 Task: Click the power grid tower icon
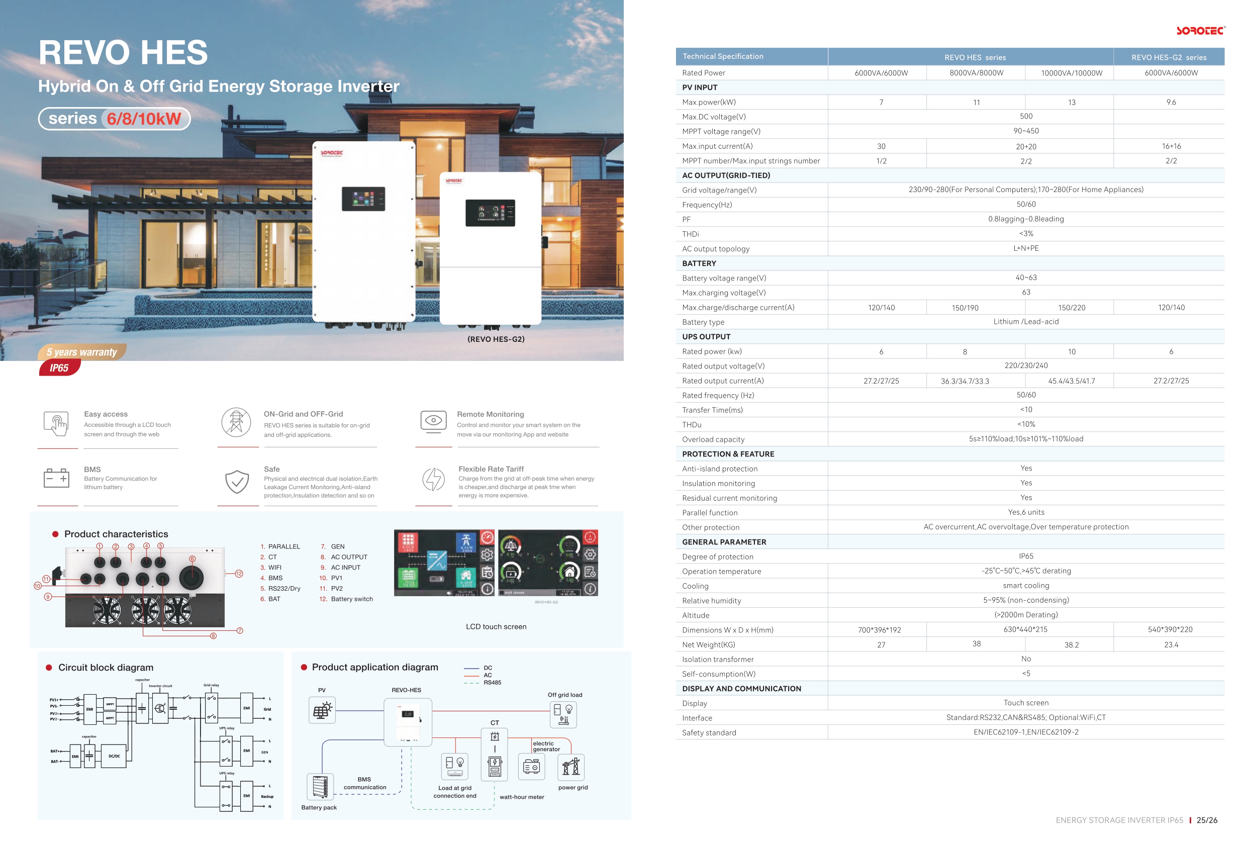click(x=571, y=767)
